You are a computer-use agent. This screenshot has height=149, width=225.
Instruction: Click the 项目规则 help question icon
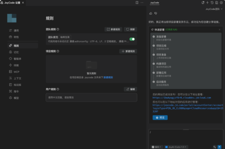coord(58,51)
